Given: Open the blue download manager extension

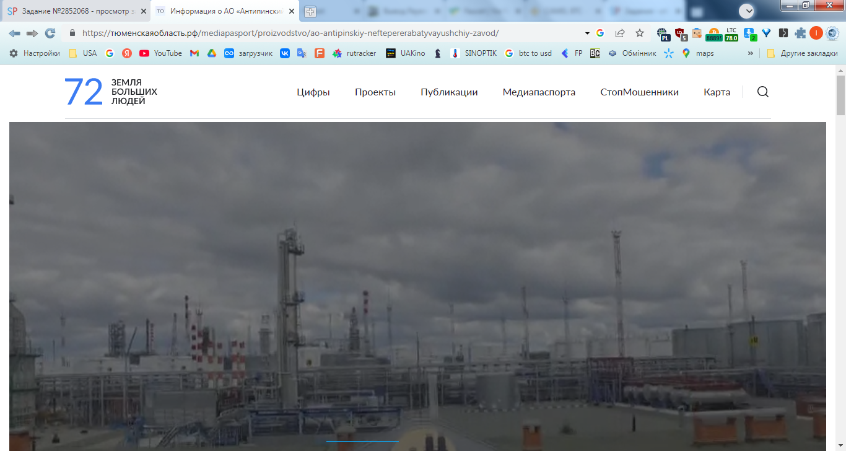Looking at the screenshot, I should (x=749, y=33).
